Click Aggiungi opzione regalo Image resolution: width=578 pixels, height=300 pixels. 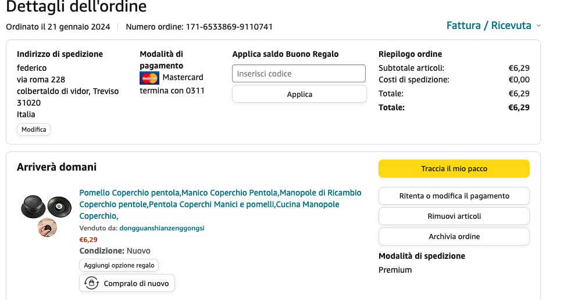click(x=119, y=265)
